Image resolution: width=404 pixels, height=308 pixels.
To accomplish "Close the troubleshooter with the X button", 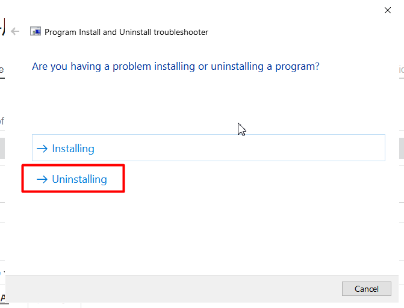I will point(388,10).
